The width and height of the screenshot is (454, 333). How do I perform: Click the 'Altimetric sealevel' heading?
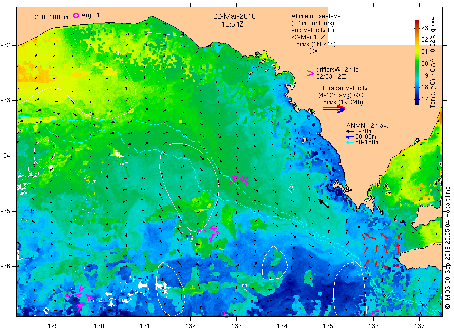coord(317,16)
